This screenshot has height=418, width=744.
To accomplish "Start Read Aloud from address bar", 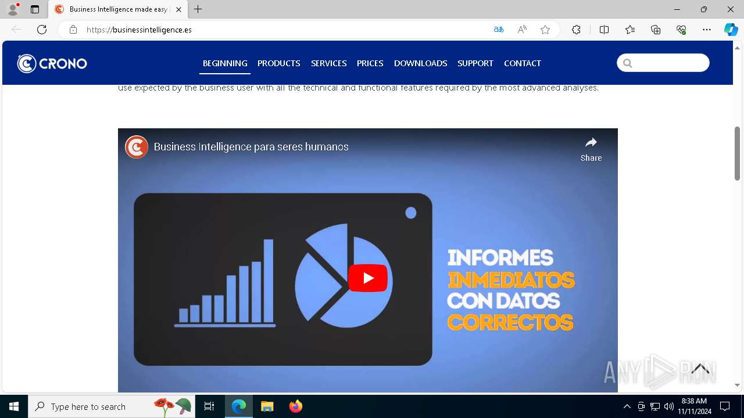I will [x=522, y=30].
